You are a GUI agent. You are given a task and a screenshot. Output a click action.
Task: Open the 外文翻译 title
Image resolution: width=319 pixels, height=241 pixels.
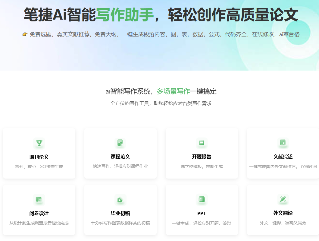click(283, 213)
